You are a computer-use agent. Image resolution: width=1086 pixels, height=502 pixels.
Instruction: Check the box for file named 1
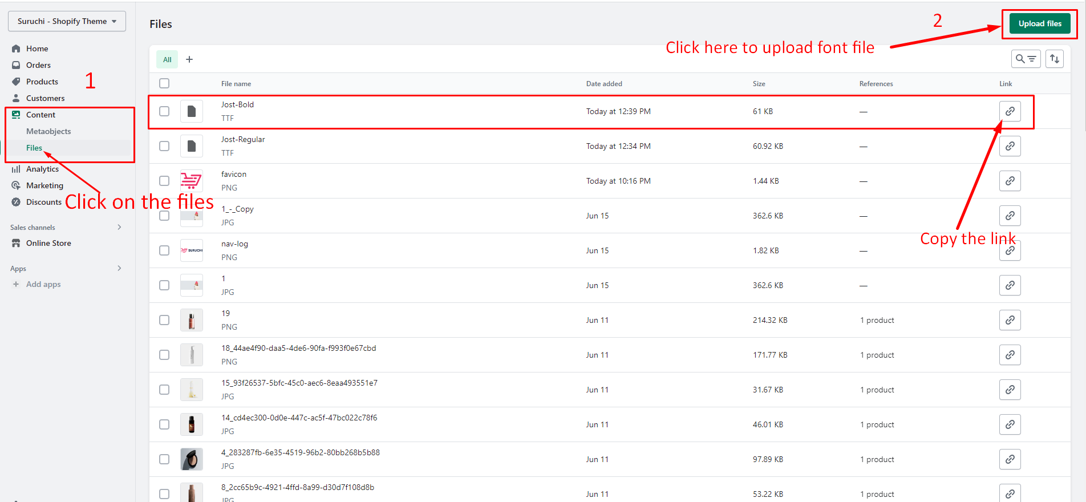coord(164,285)
